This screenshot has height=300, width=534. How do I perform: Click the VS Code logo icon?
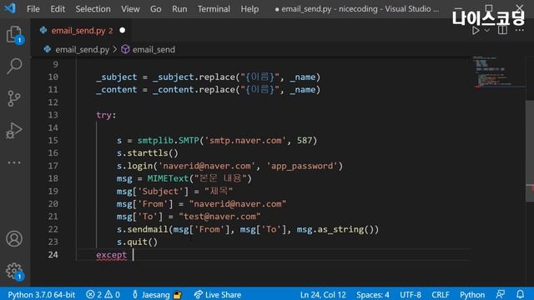(10, 8)
